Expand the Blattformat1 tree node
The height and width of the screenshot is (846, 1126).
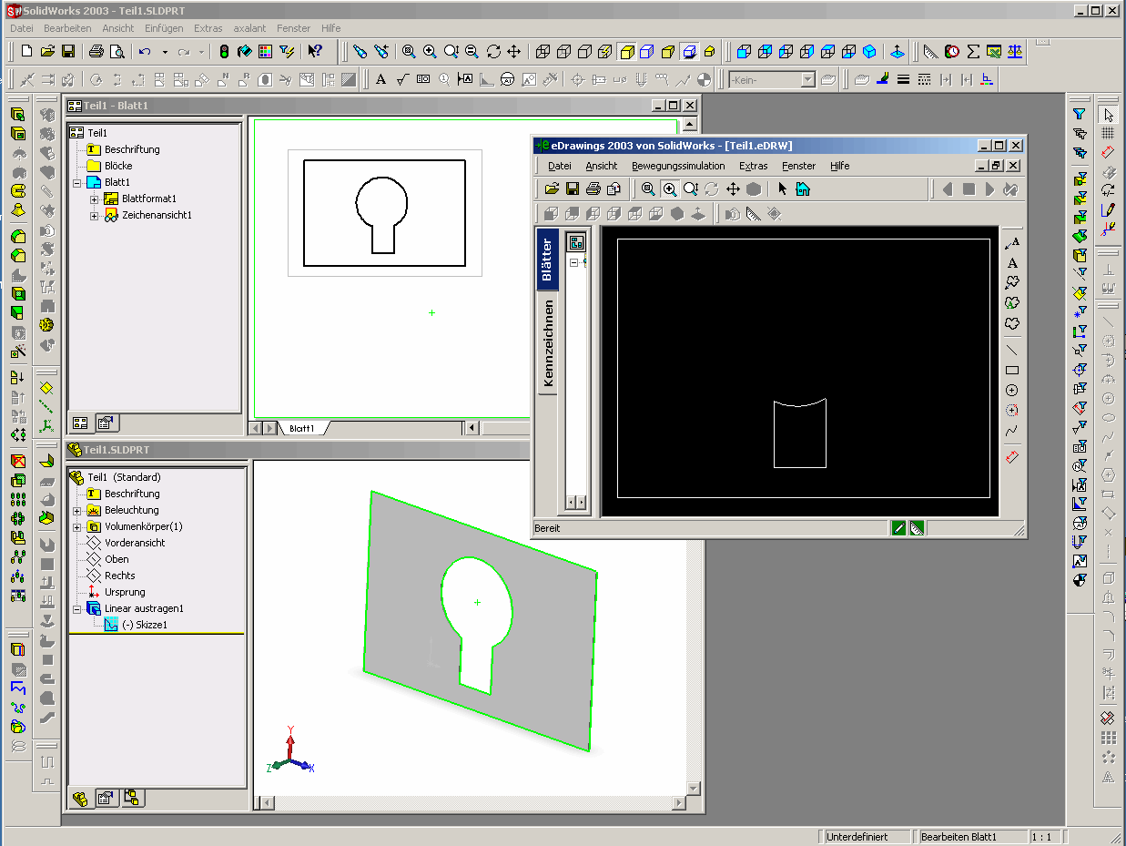click(94, 199)
